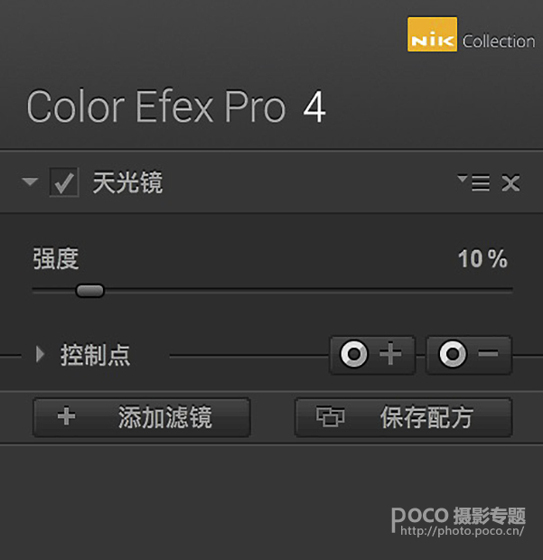Click the 添加滤镜 button label

164,417
